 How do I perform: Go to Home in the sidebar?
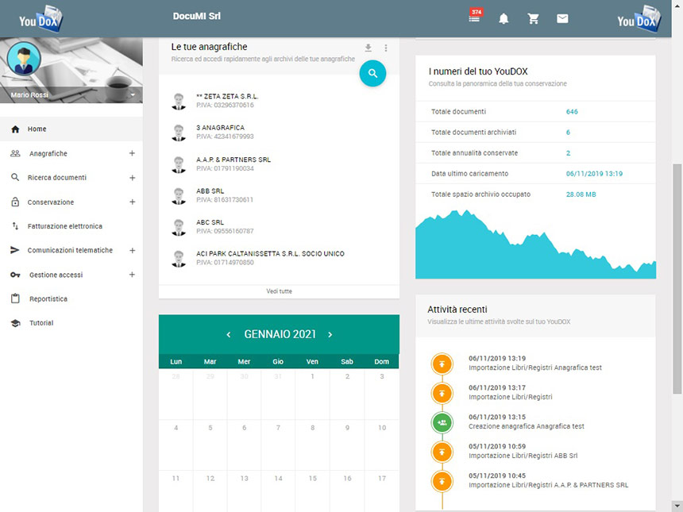(x=71, y=129)
